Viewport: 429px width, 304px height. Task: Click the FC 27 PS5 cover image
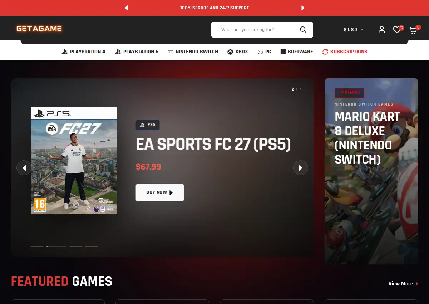pos(74,161)
